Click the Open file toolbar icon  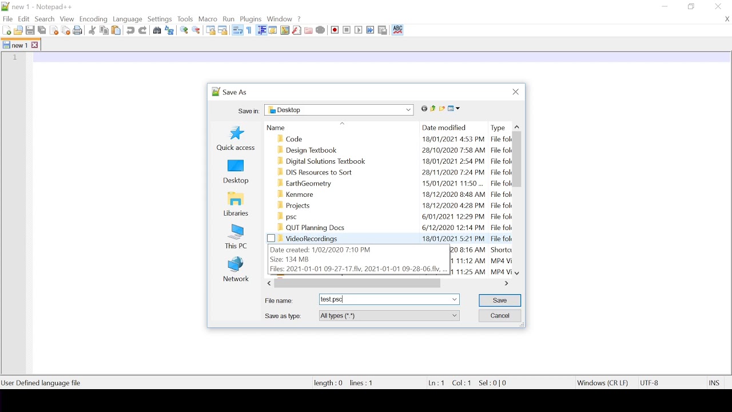tap(18, 30)
